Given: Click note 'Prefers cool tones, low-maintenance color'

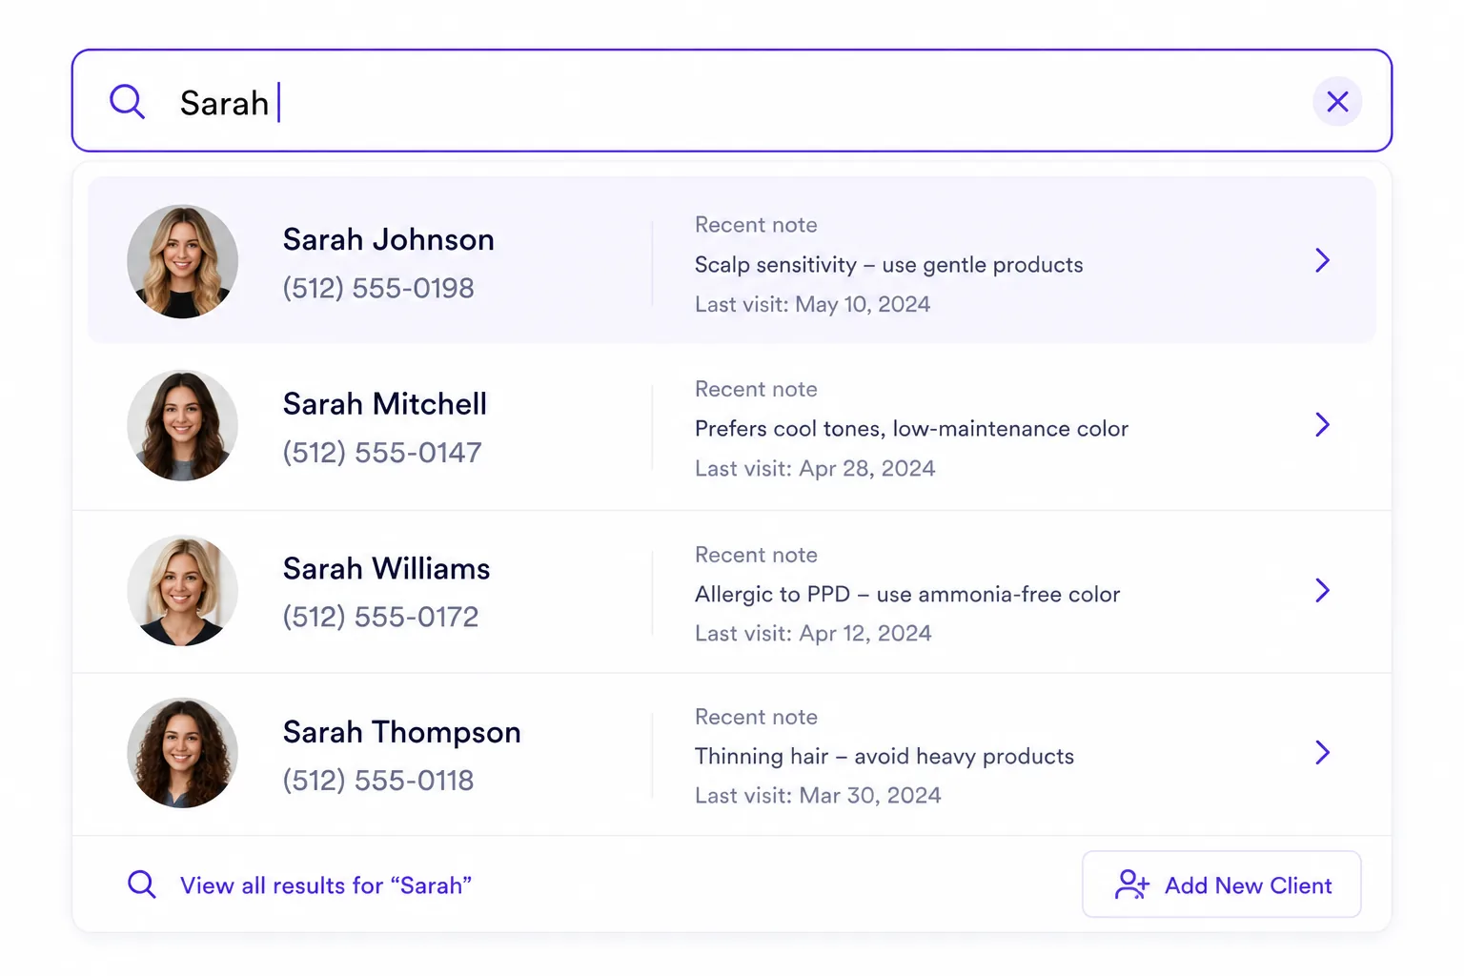Looking at the screenshot, I should pyautogui.click(x=911, y=429).
